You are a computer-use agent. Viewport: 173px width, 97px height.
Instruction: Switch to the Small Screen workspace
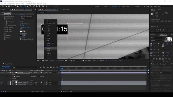click(126, 6)
